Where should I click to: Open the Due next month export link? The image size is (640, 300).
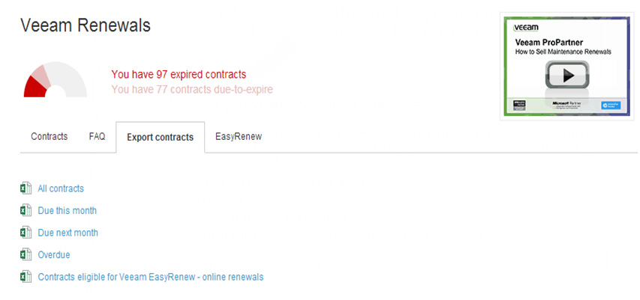pyautogui.click(x=68, y=233)
